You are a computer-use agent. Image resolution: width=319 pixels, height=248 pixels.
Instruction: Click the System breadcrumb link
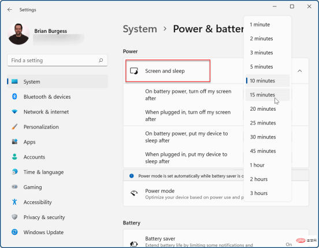[x=140, y=29]
